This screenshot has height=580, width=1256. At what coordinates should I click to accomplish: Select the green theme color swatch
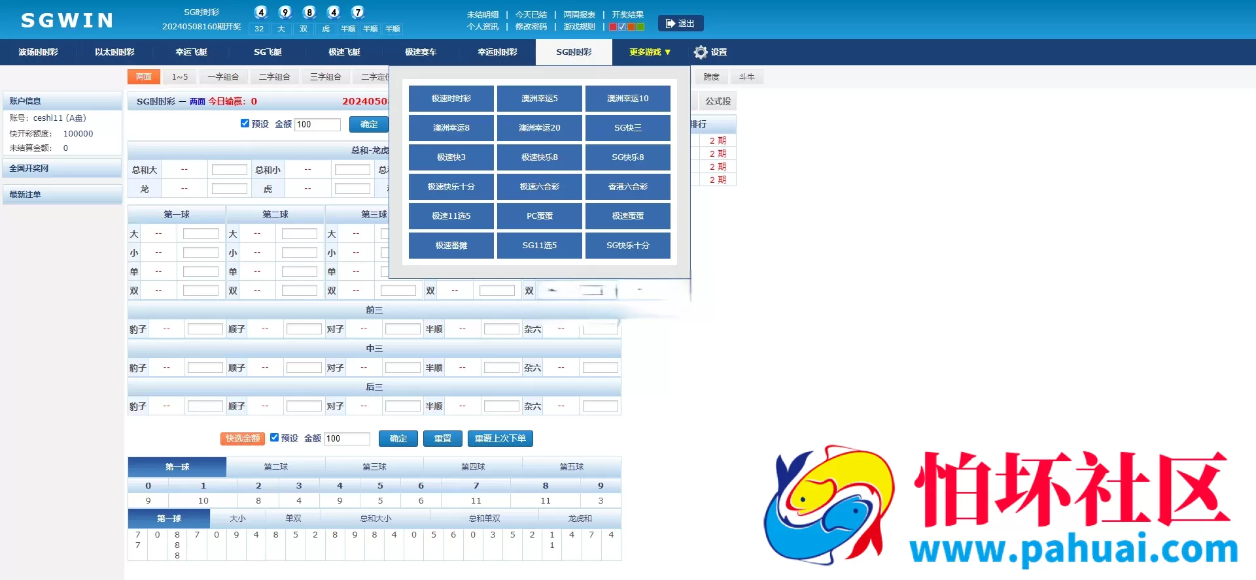pyautogui.click(x=640, y=27)
